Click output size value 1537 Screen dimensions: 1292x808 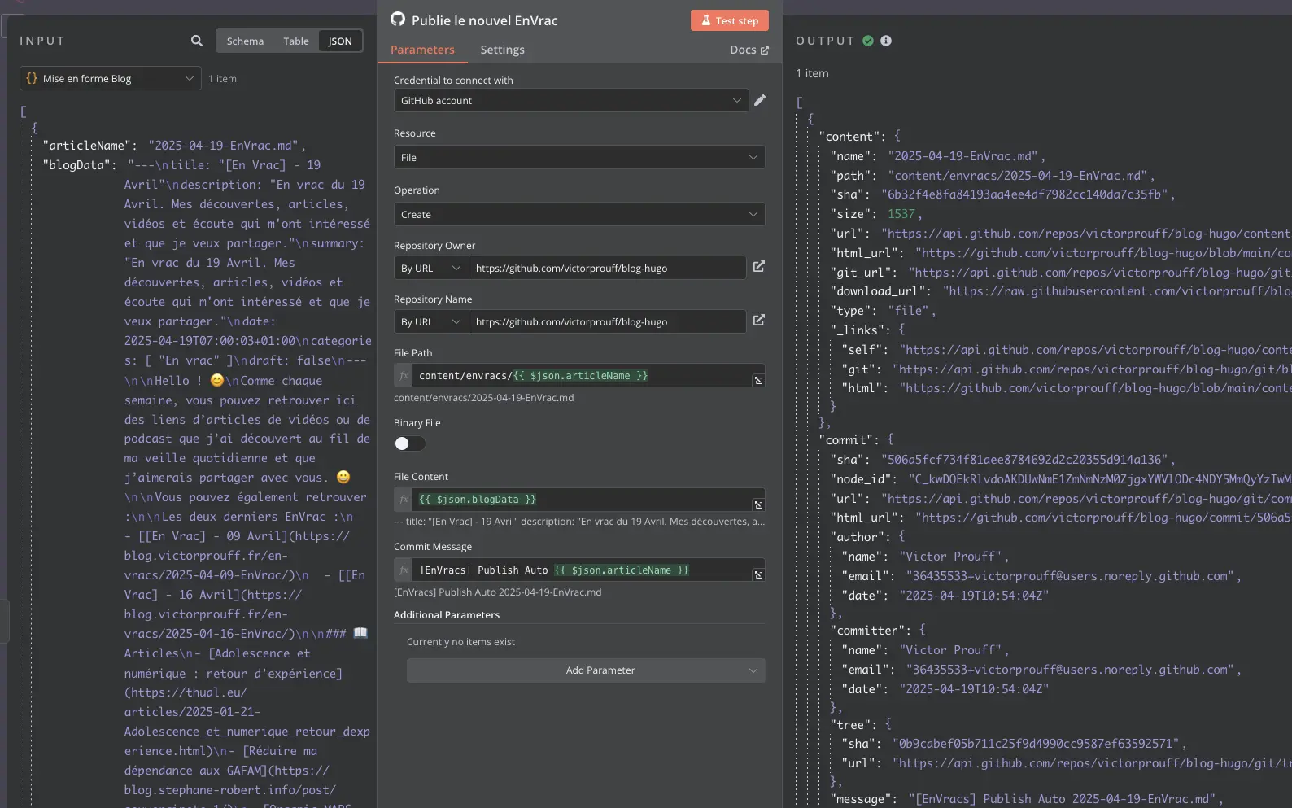pos(901,214)
